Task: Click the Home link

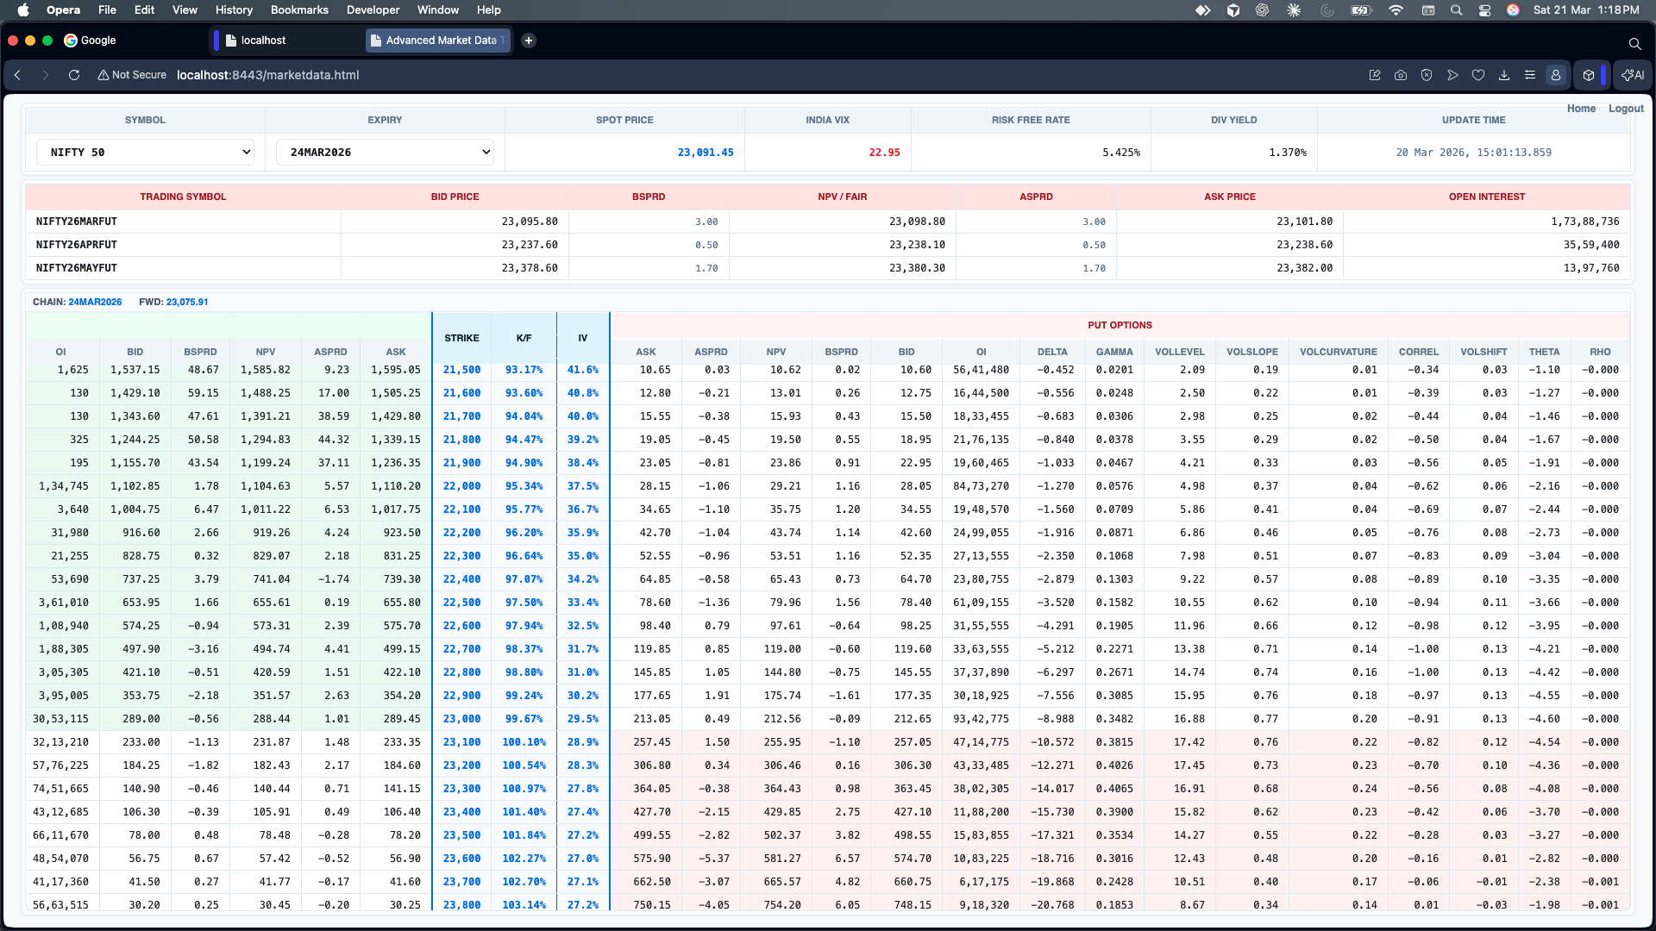Action: click(1581, 108)
